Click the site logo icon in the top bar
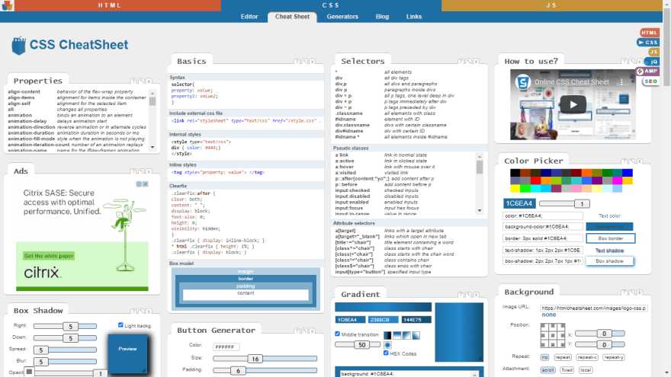671x377 pixels. 8,5
